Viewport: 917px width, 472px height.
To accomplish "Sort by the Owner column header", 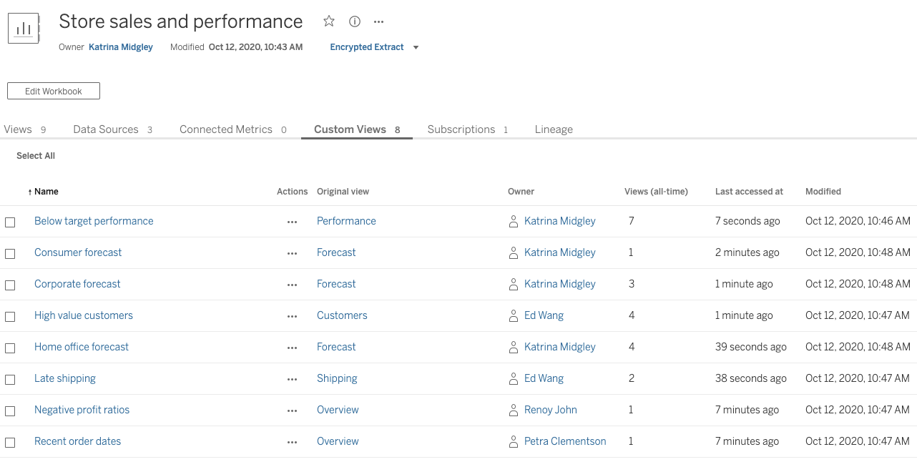I will pyautogui.click(x=521, y=192).
